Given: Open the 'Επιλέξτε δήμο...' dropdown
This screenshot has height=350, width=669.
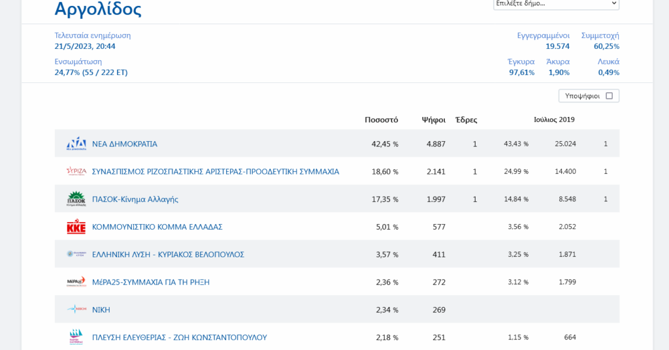Looking at the screenshot, I should (x=556, y=4).
